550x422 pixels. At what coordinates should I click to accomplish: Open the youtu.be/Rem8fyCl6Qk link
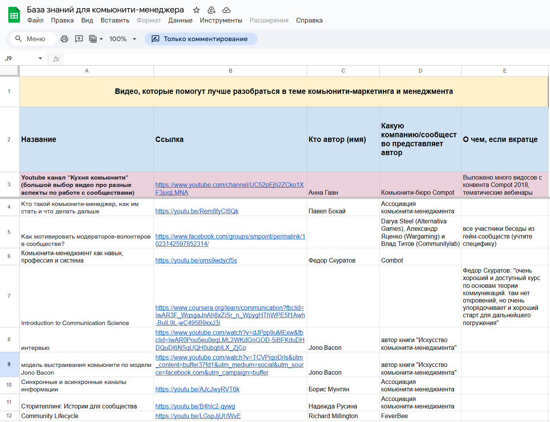click(x=197, y=211)
